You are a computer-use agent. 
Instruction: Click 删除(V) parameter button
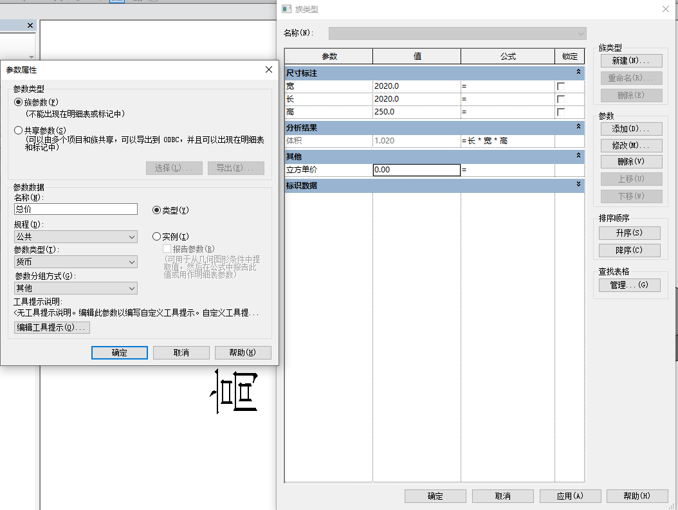click(631, 161)
